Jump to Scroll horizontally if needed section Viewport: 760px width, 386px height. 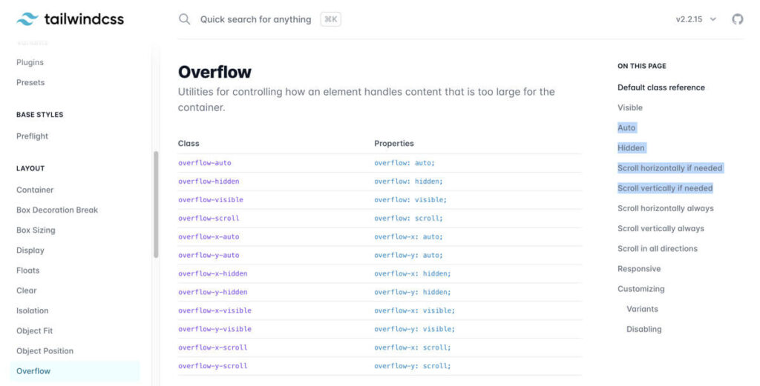[670, 168]
